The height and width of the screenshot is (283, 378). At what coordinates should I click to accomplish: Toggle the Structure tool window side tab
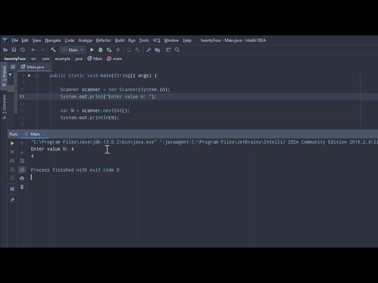click(4, 107)
